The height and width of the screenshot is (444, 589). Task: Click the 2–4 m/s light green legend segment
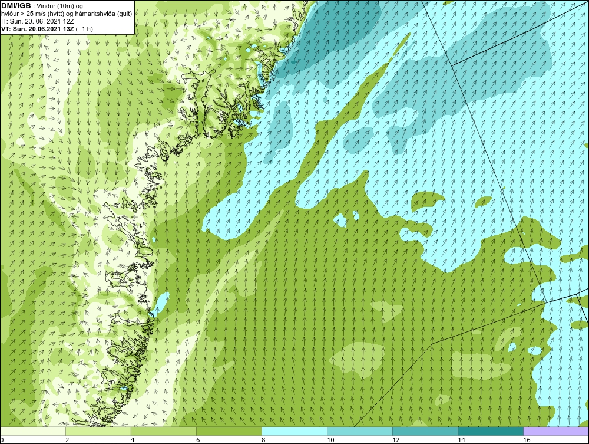(98, 431)
